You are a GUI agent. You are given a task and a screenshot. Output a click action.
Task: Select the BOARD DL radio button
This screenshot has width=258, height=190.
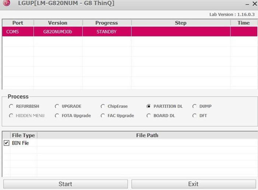(149, 115)
